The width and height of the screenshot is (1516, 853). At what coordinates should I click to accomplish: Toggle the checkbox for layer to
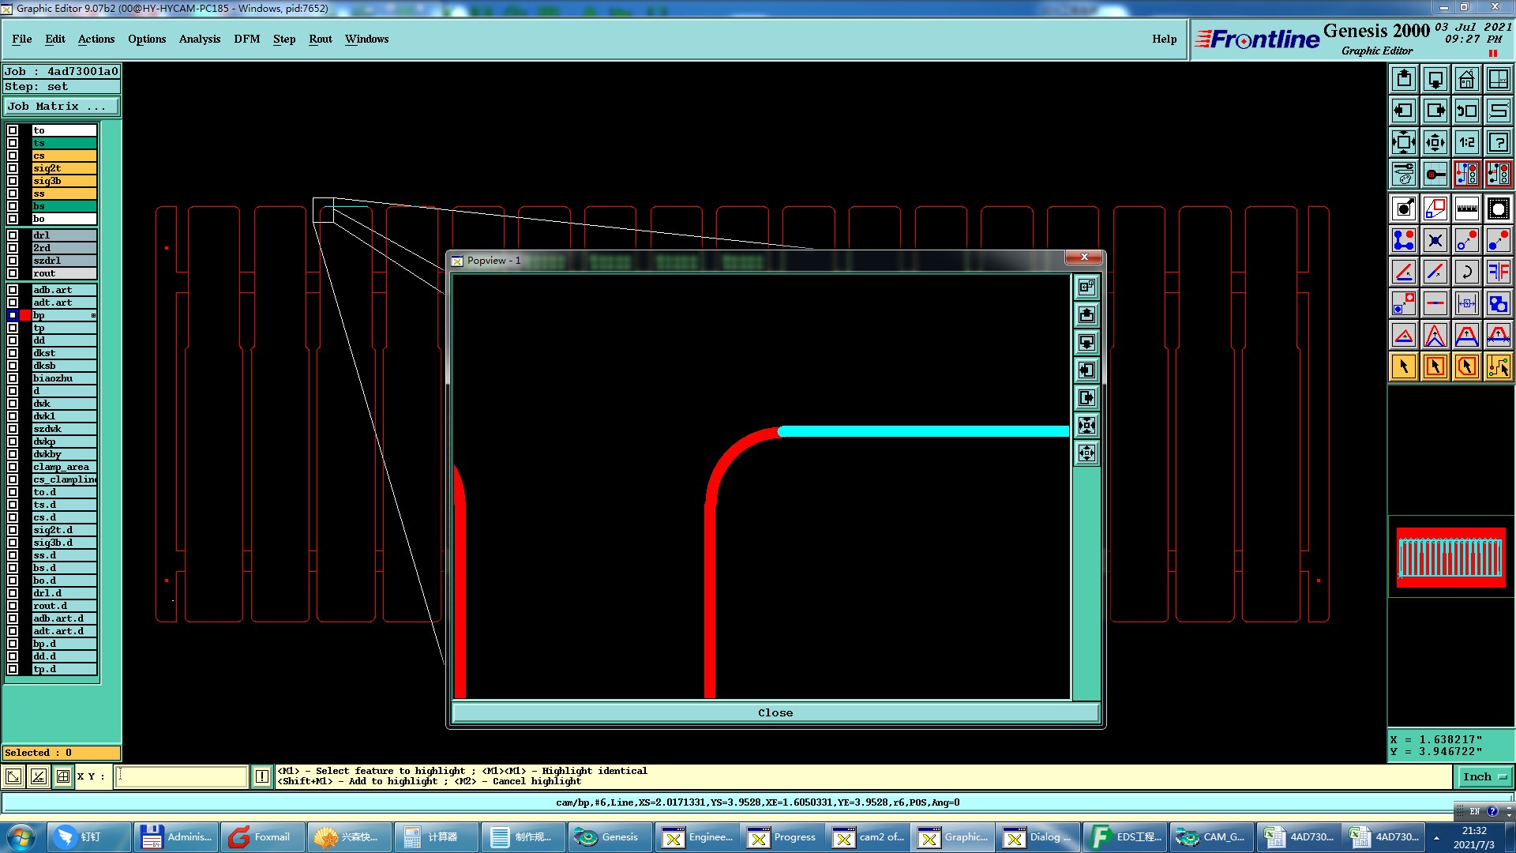(x=13, y=130)
